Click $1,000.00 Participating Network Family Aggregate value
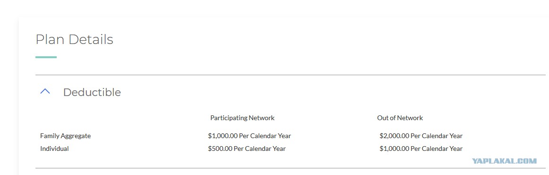549x175 pixels. 249,136
